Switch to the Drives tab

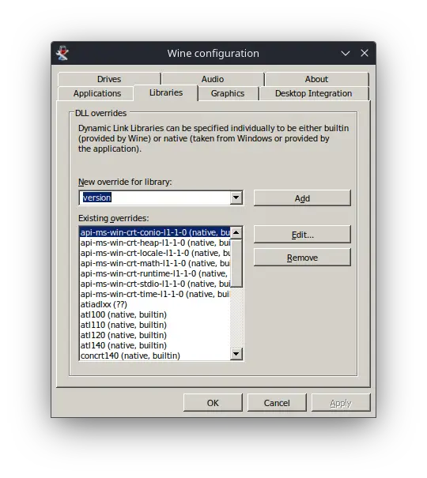109,79
